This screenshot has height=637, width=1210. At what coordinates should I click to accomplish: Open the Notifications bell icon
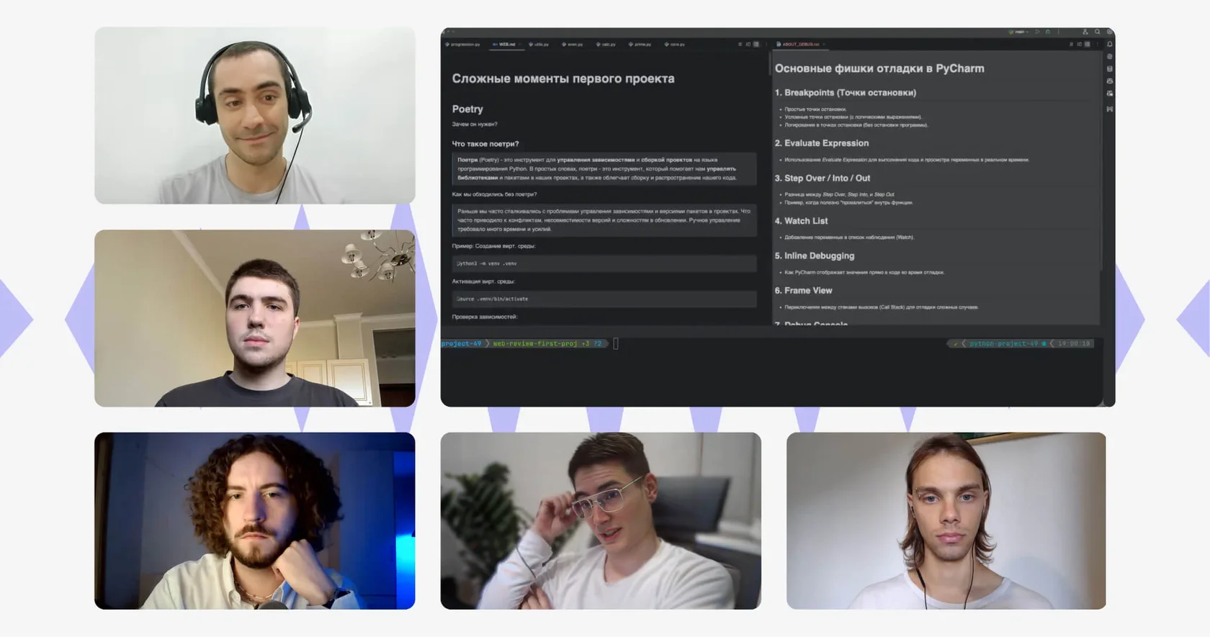click(x=1109, y=44)
